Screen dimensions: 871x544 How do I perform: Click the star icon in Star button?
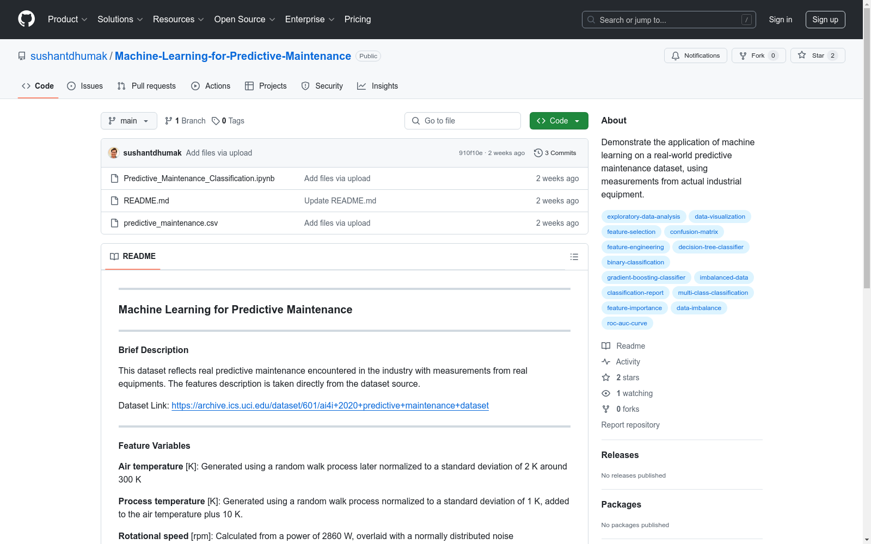point(802,55)
